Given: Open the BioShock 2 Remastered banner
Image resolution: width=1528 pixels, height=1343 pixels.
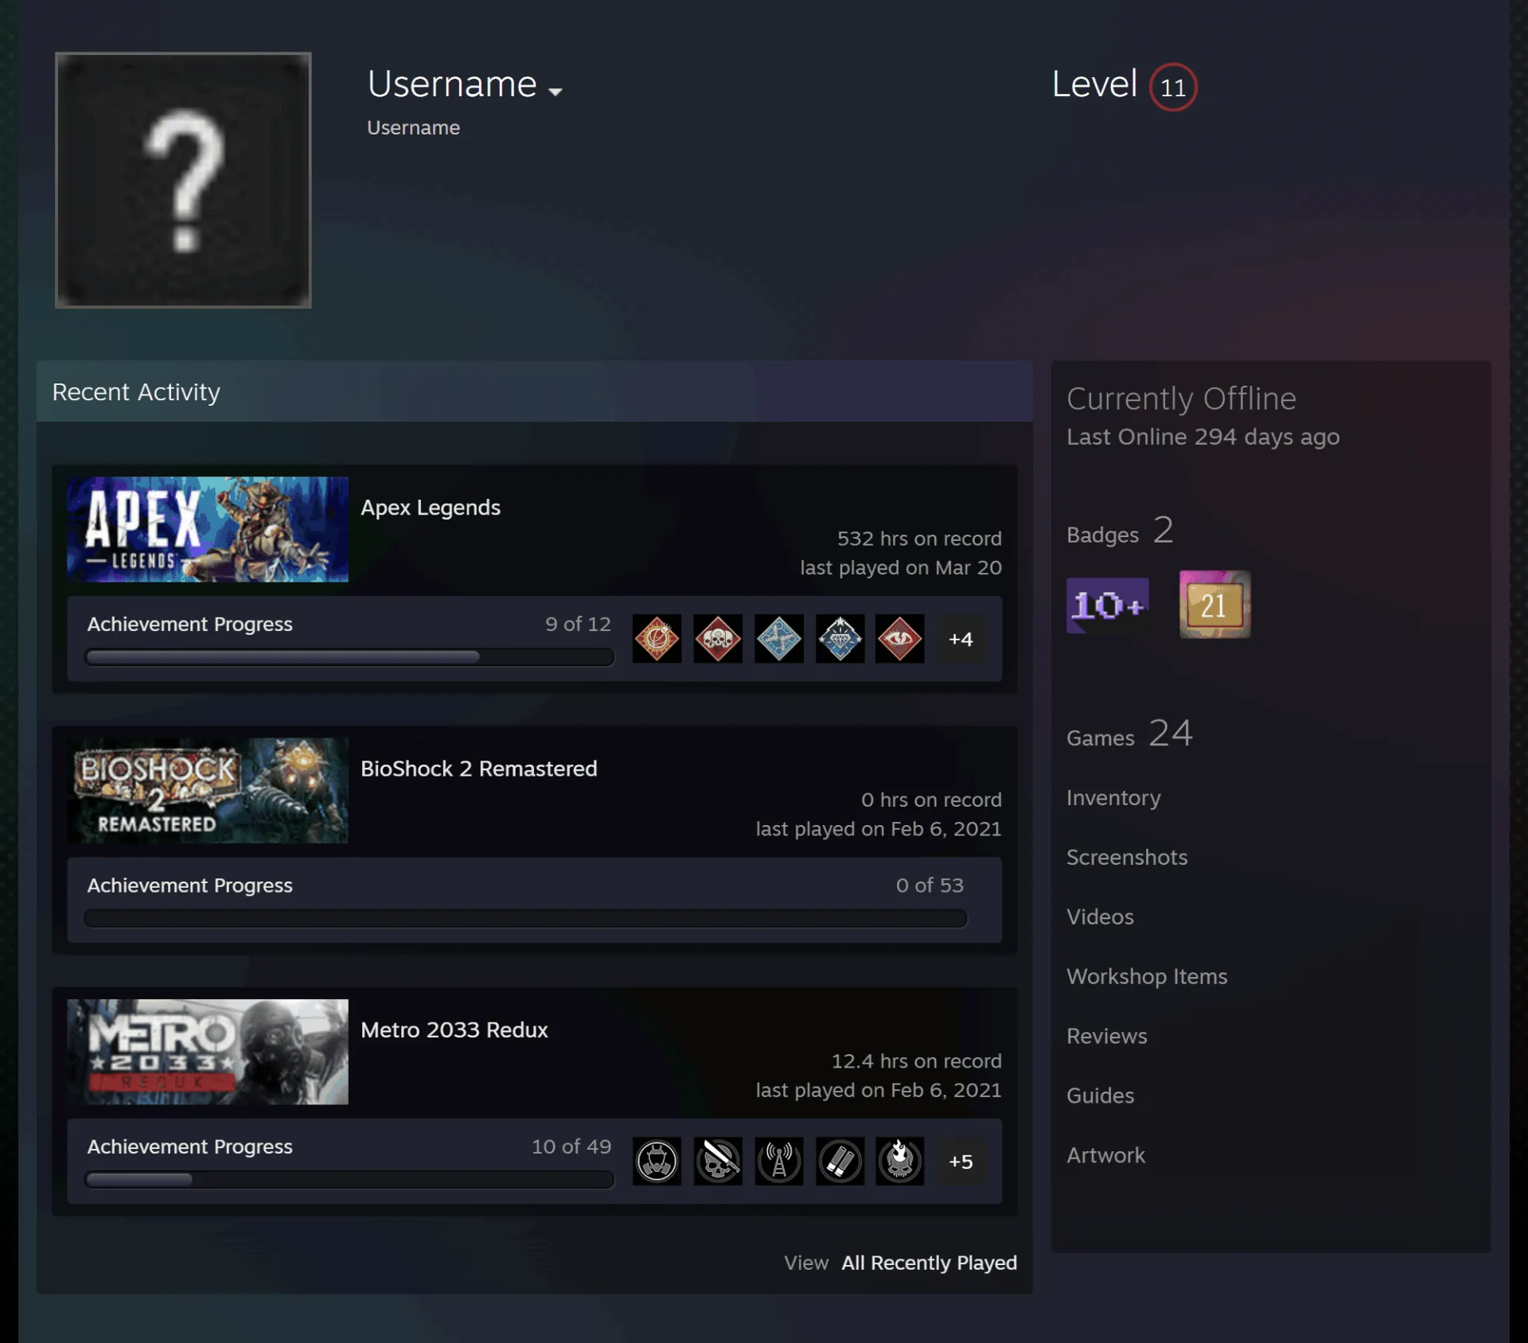Looking at the screenshot, I should pyautogui.click(x=208, y=791).
